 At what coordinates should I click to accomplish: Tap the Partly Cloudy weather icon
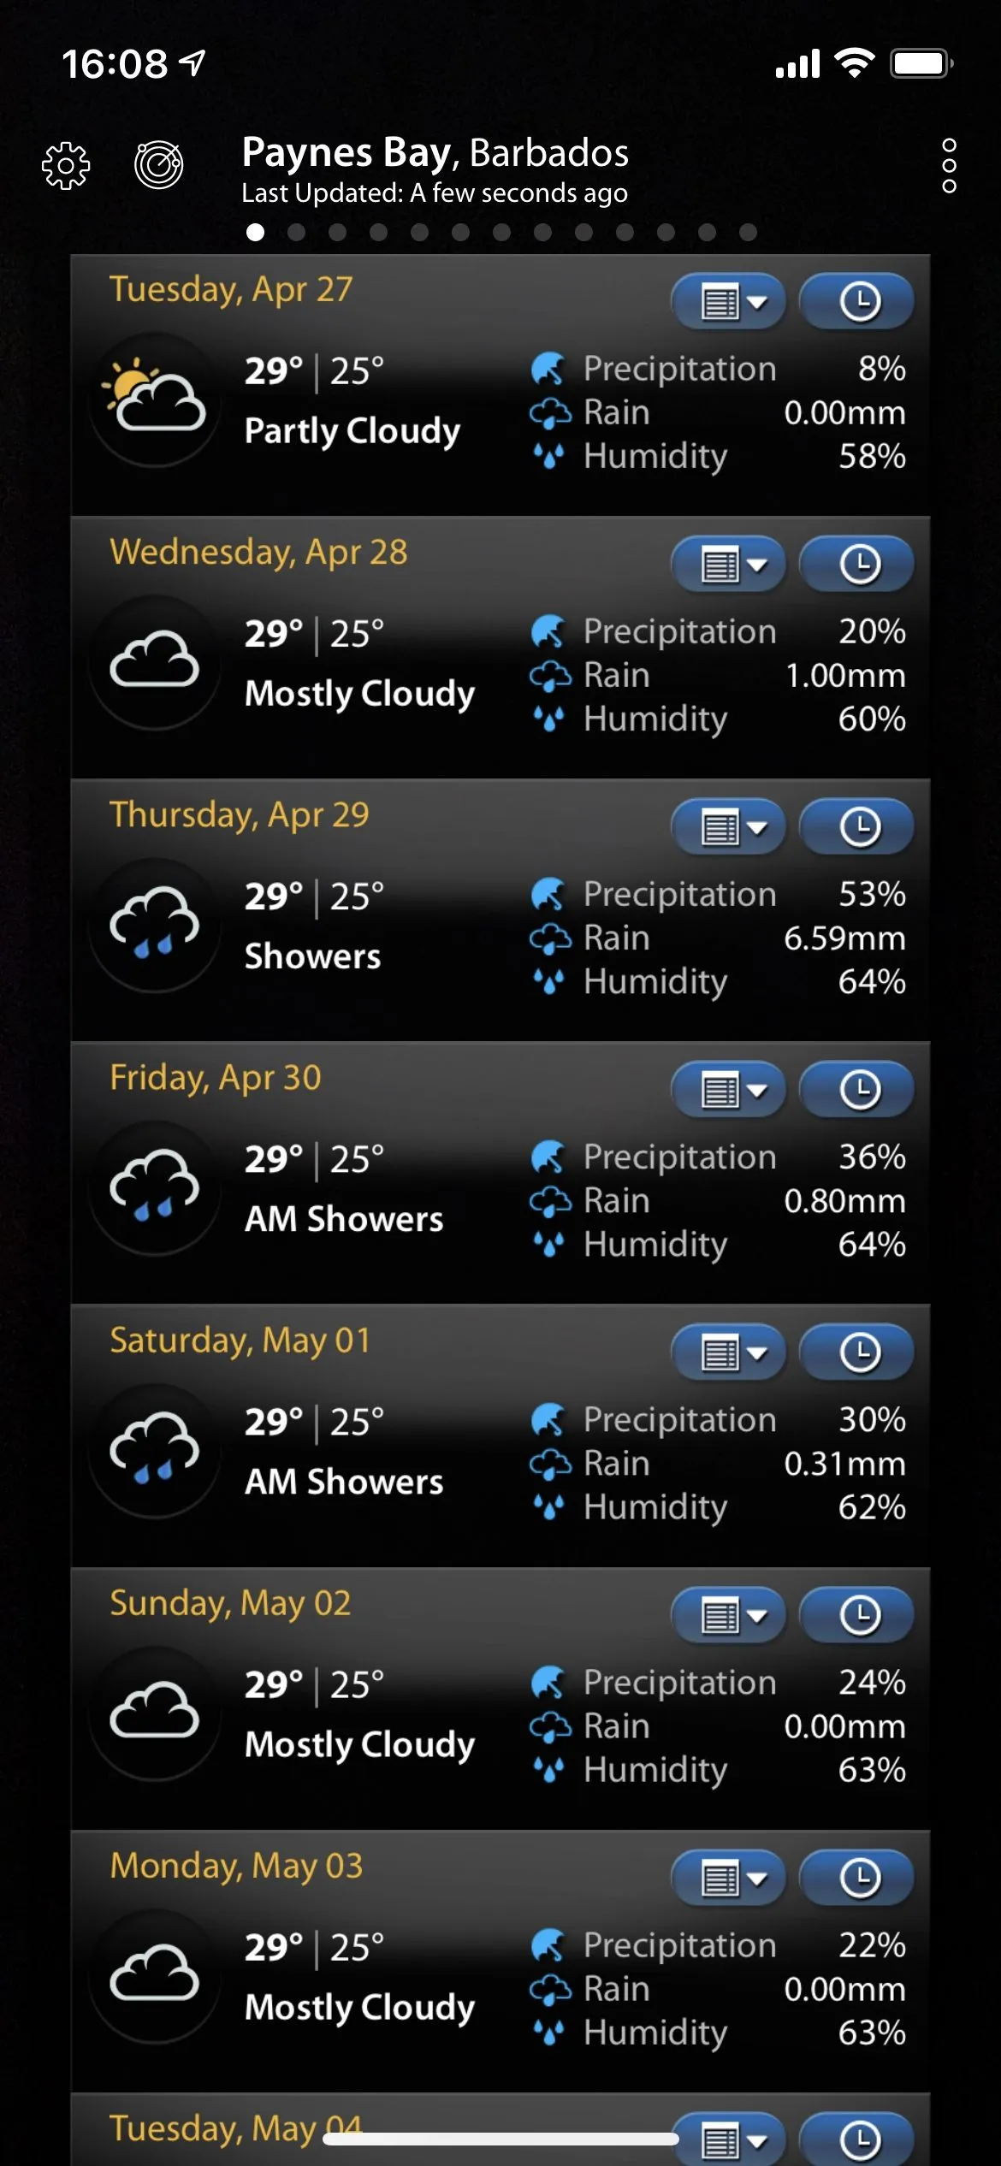(x=155, y=399)
